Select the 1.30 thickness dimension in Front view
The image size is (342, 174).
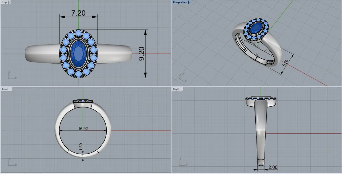click(81, 147)
